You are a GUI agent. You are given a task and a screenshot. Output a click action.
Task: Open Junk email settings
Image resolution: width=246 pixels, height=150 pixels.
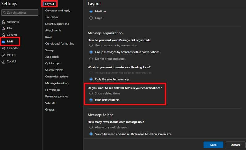pyautogui.click(x=52, y=57)
